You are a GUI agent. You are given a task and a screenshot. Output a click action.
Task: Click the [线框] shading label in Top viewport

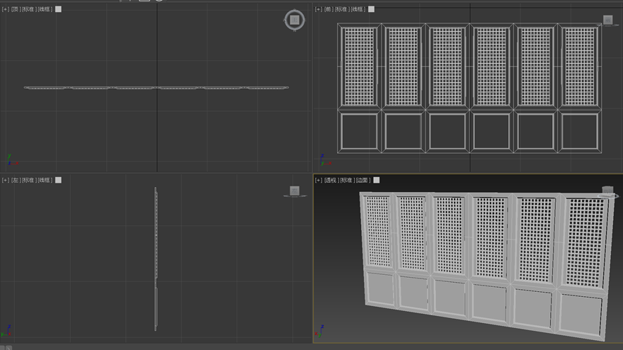[45, 9]
